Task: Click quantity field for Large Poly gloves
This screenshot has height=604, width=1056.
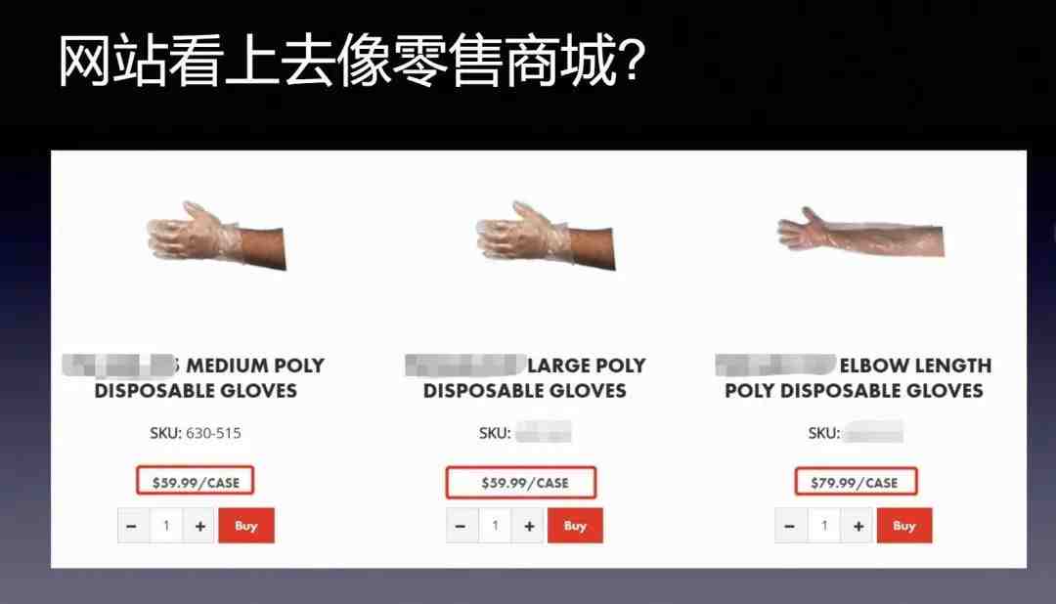Action: tap(496, 526)
